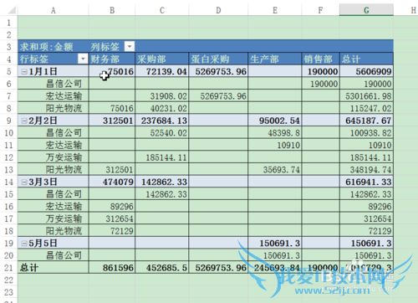Select cell with value 72139.04
418x303 pixels.
[x=162, y=71]
